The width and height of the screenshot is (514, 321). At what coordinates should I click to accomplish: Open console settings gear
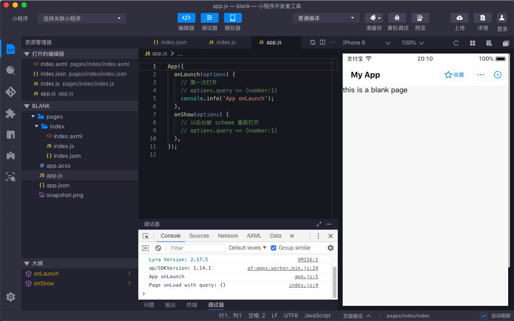pos(331,248)
